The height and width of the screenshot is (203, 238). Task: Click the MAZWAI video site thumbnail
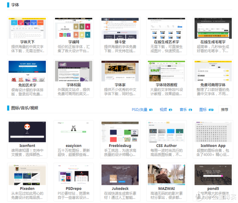coord(167,175)
